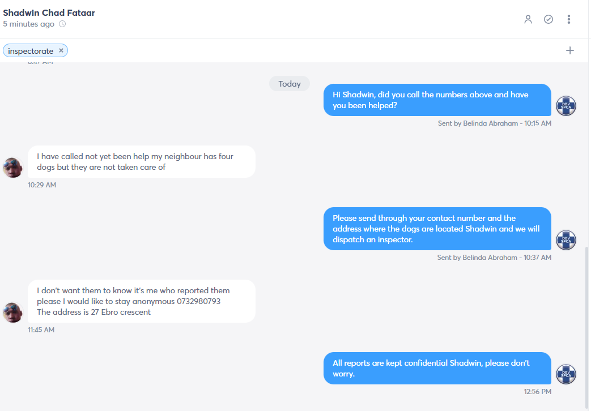Mark conversation resolved with checkmark icon
This screenshot has height=411, width=591.
pos(549,19)
